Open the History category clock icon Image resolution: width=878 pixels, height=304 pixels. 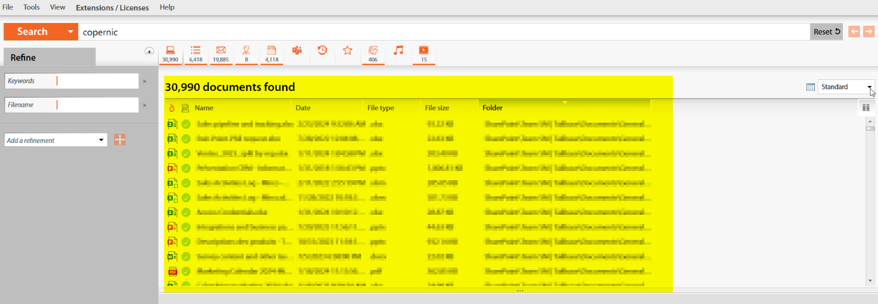[322, 50]
